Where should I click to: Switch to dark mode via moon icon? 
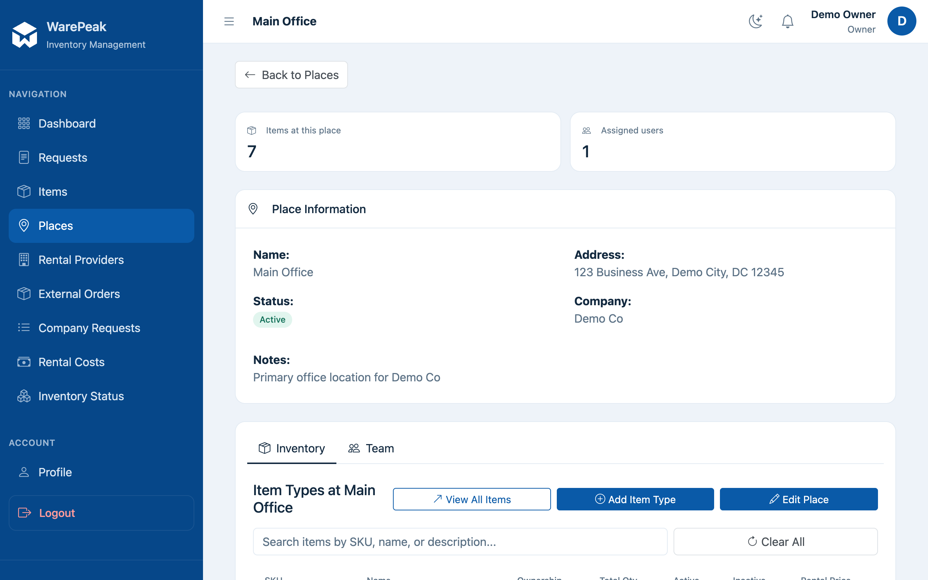(755, 21)
